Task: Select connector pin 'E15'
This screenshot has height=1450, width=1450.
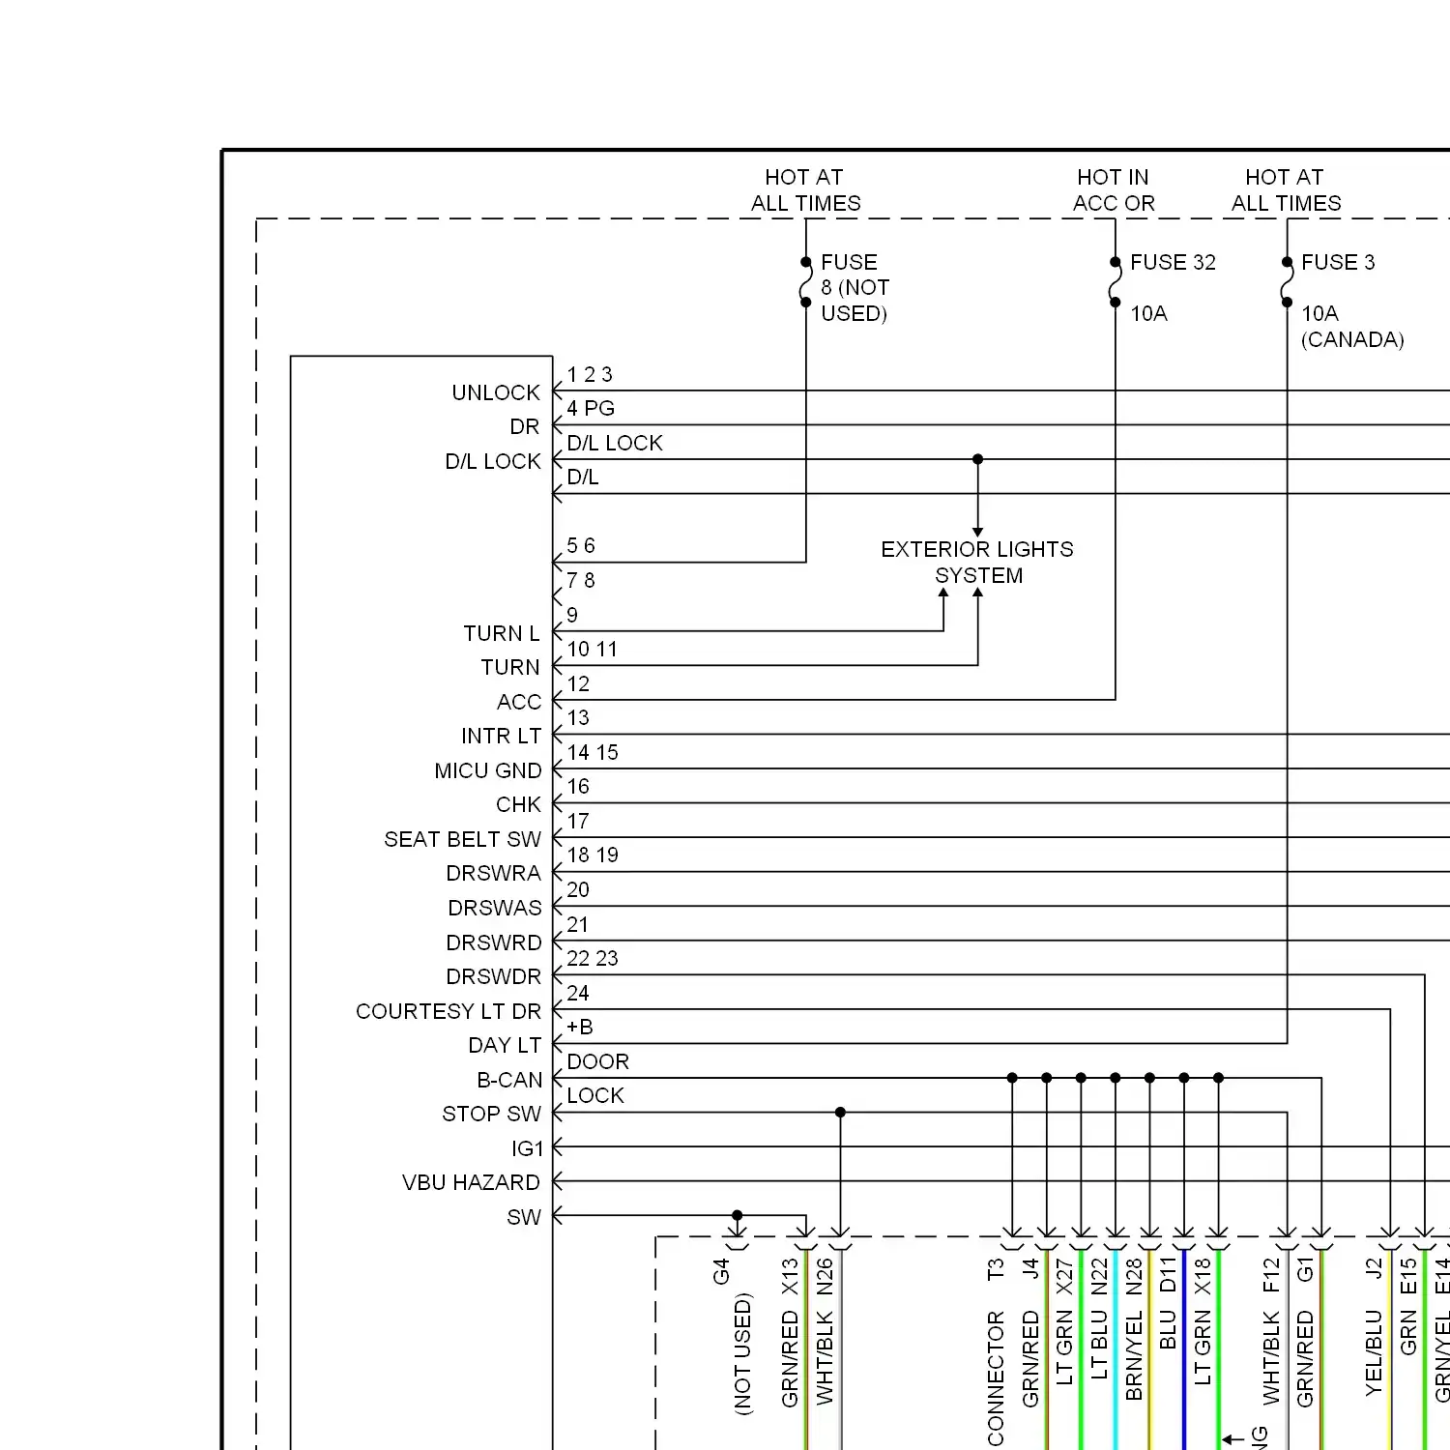Action: 1408,1275
